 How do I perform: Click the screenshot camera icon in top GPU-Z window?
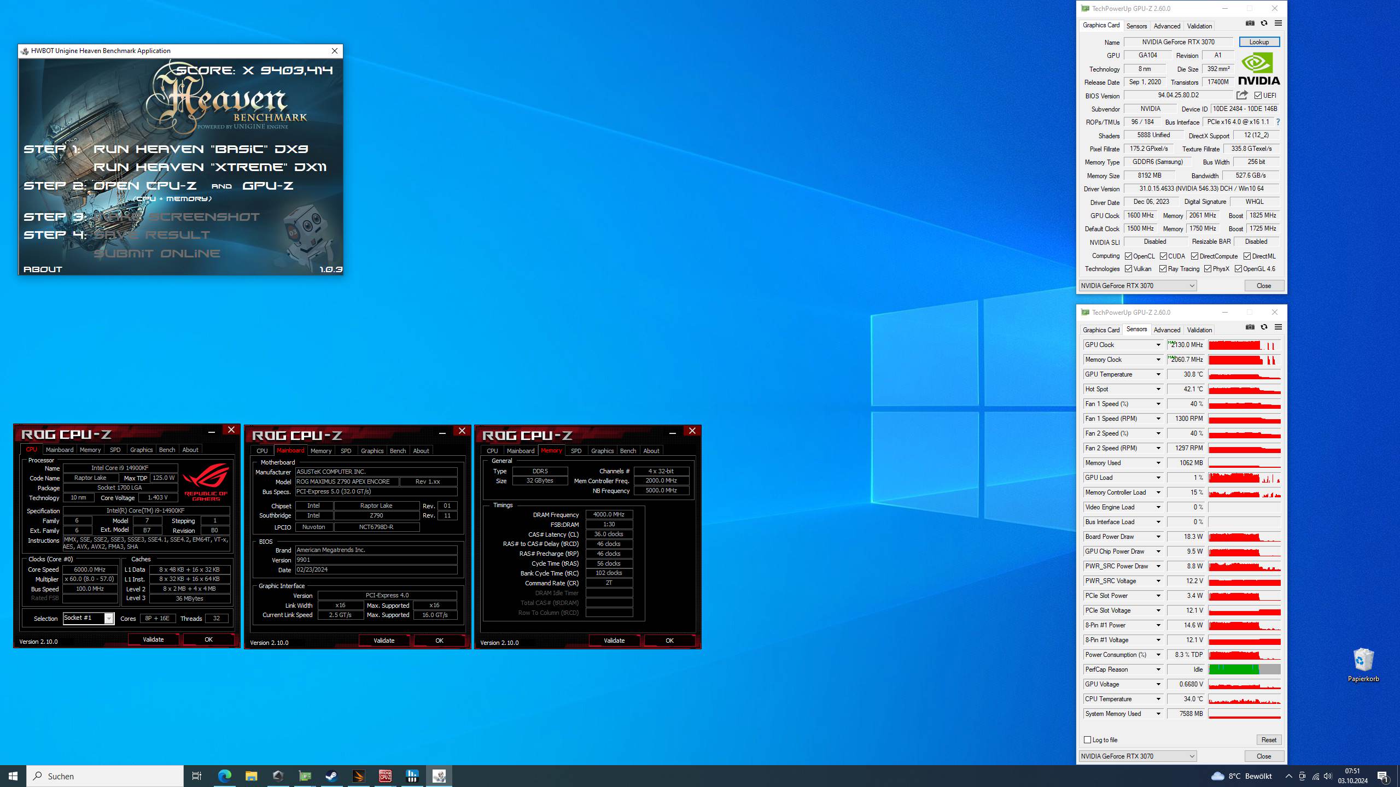[1250, 23]
